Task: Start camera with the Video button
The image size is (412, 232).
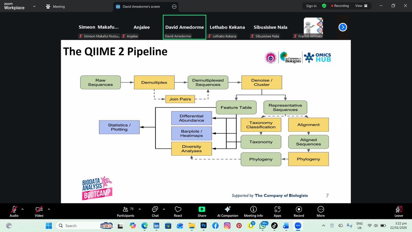Action: tap(39, 211)
